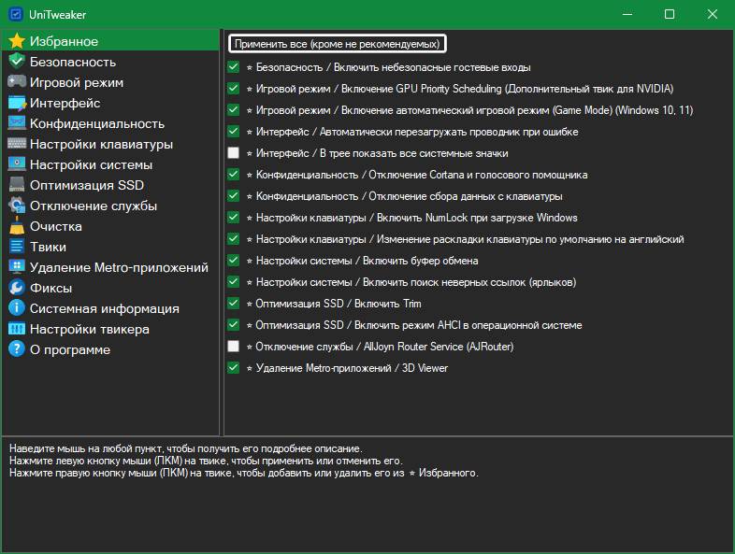Enable the AllJoyn Router Service checkbox

[234, 347]
